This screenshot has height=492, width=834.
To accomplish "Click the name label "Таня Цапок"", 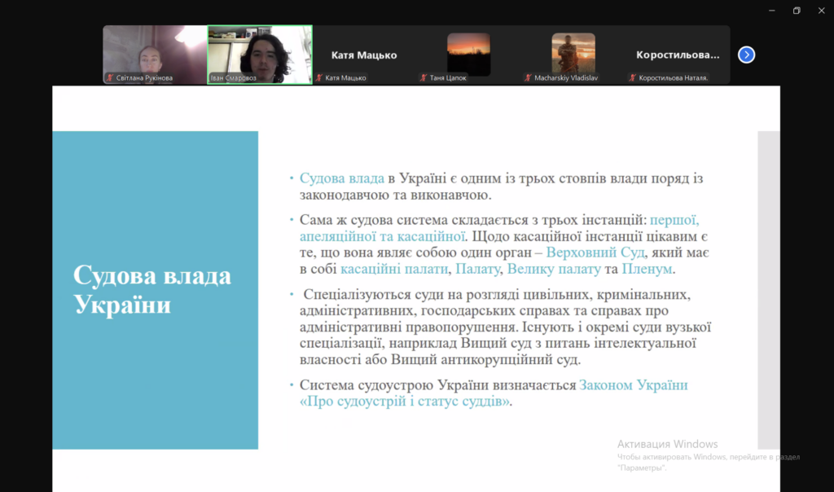I will (448, 77).
